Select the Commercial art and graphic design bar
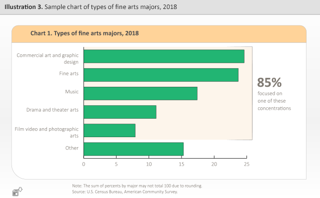Viewport: 320px width, 198px height. 164,56
